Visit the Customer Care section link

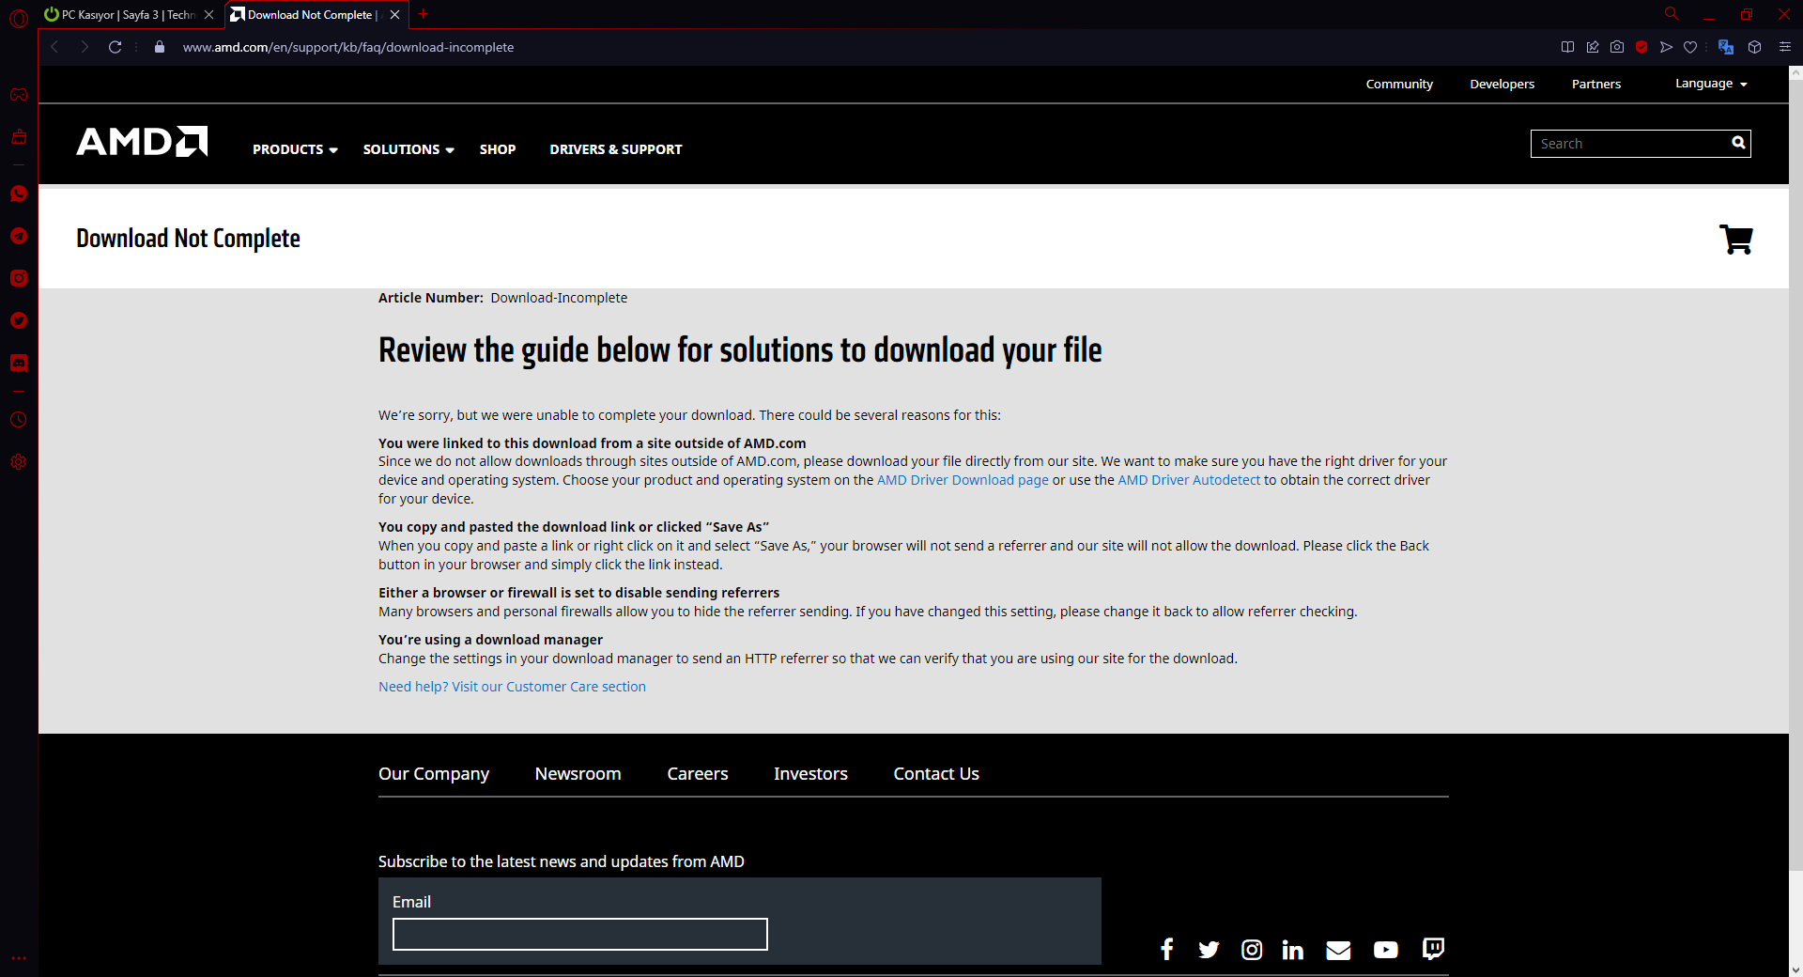[x=512, y=687]
